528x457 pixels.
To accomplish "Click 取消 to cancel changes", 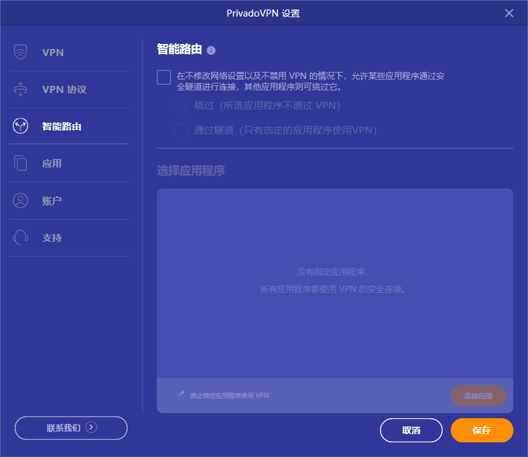I will pyautogui.click(x=411, y=430).
